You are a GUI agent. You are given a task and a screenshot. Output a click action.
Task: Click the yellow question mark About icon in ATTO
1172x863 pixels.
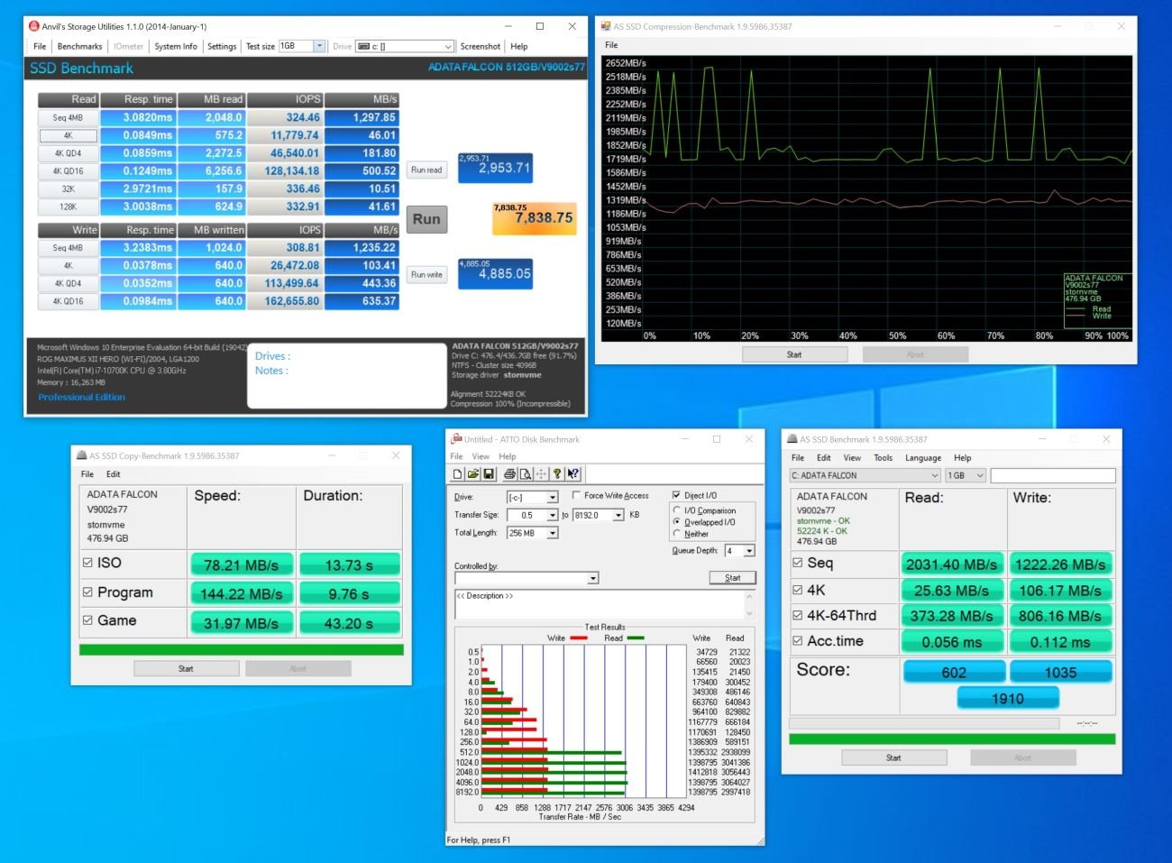click(557, 473)
